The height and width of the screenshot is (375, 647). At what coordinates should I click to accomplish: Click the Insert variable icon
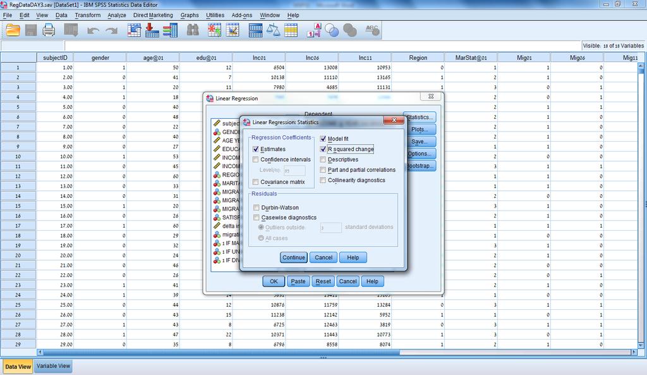[x=233, y=30]
